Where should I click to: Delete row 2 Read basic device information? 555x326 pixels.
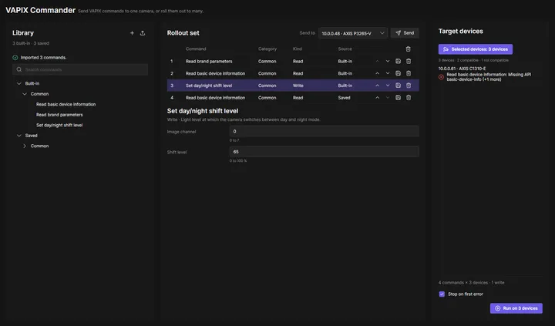409,73
